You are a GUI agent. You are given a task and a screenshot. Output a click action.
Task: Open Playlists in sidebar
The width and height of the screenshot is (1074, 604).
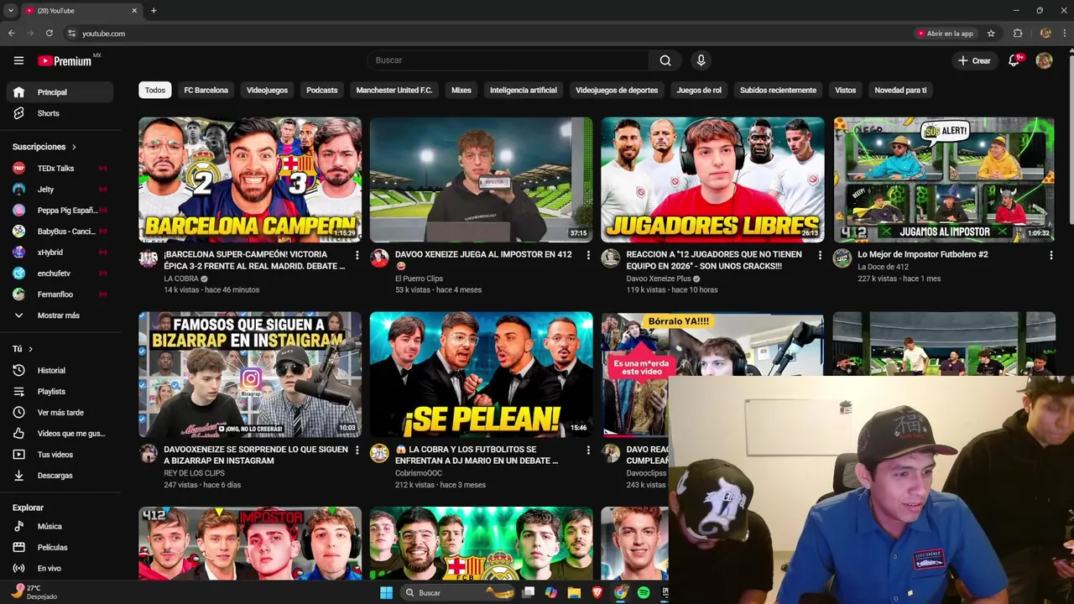(59, 391)
